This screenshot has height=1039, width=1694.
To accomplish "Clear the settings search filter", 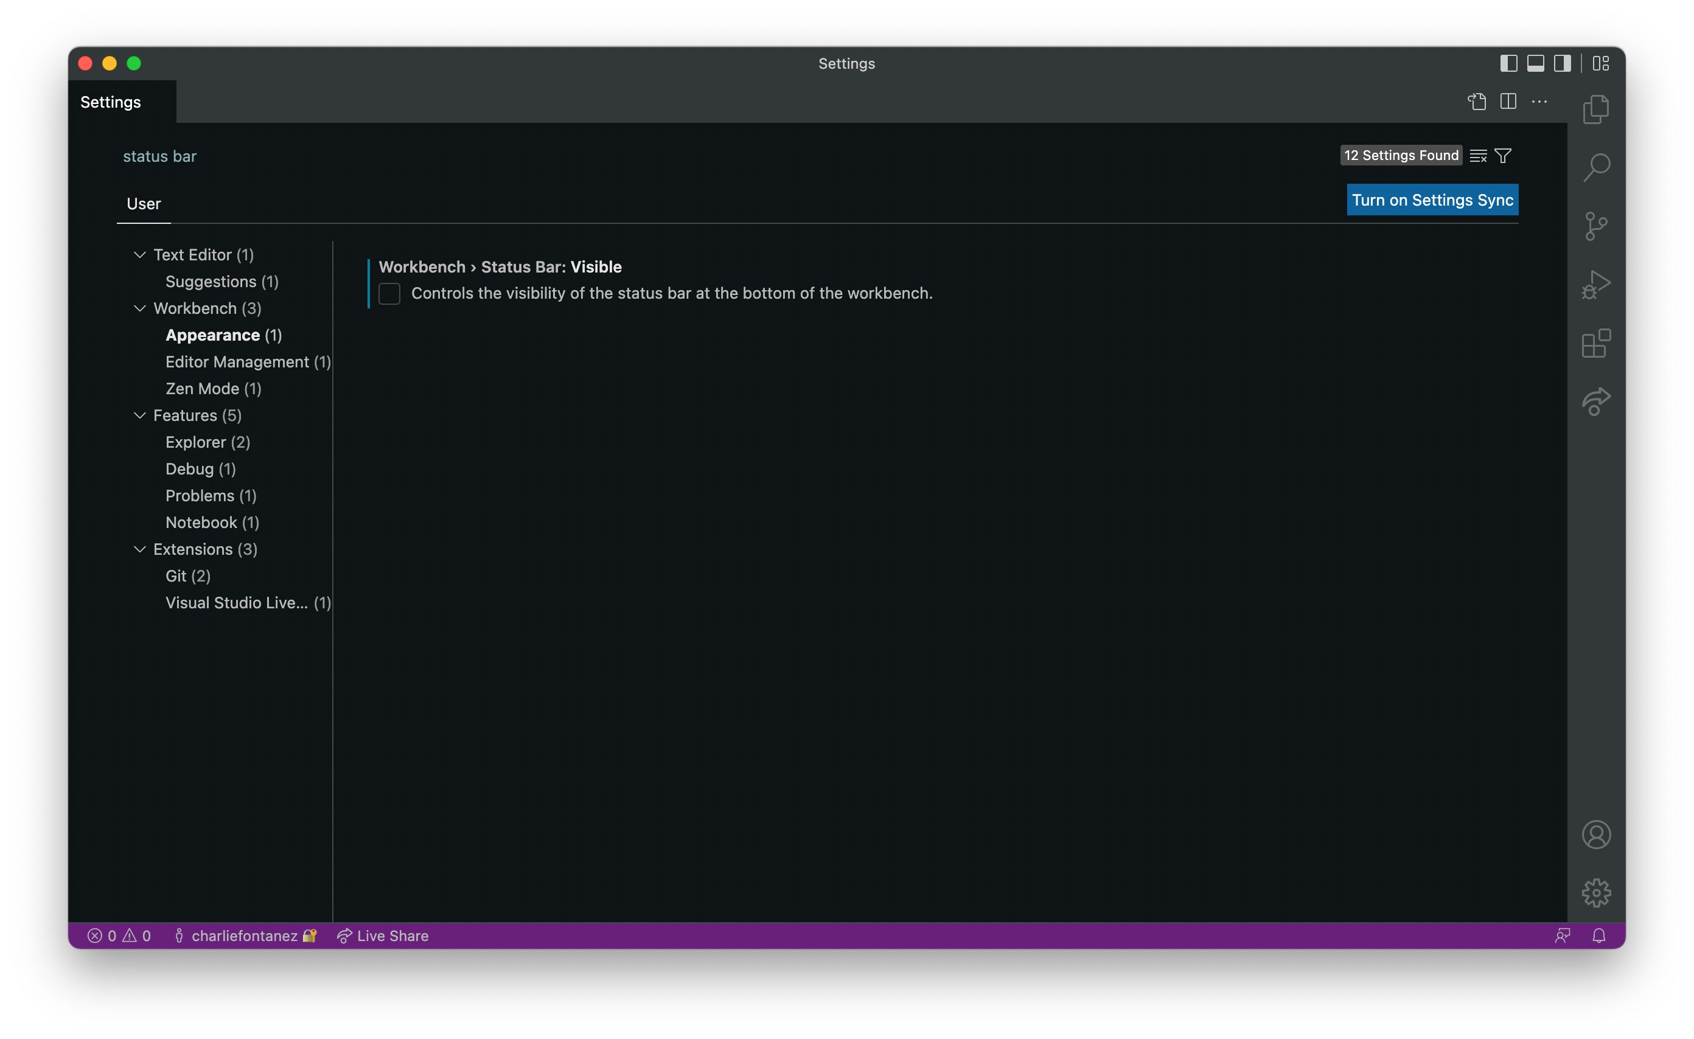I will [1477, 155].
